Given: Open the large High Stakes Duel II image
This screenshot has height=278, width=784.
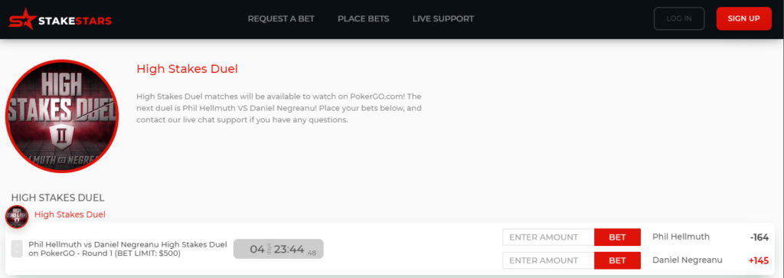Looking at the screenshot, I should (62, 116).
